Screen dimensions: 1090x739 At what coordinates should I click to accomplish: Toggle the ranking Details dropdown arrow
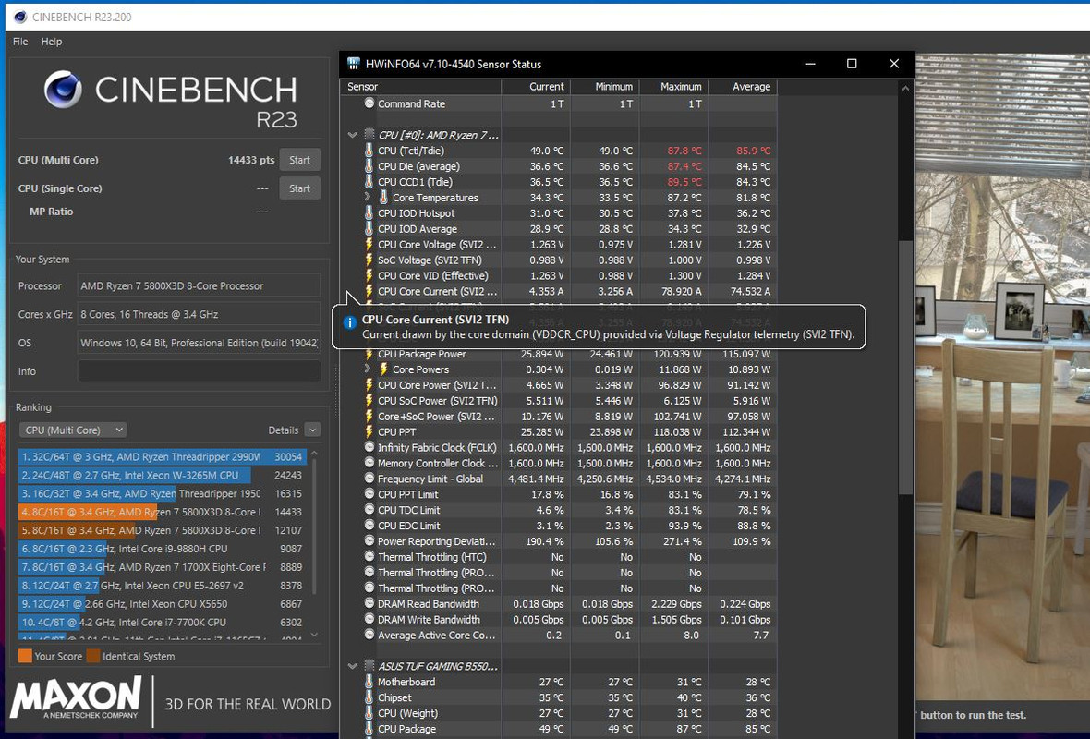pyautogui.click(x=313, y=430)
